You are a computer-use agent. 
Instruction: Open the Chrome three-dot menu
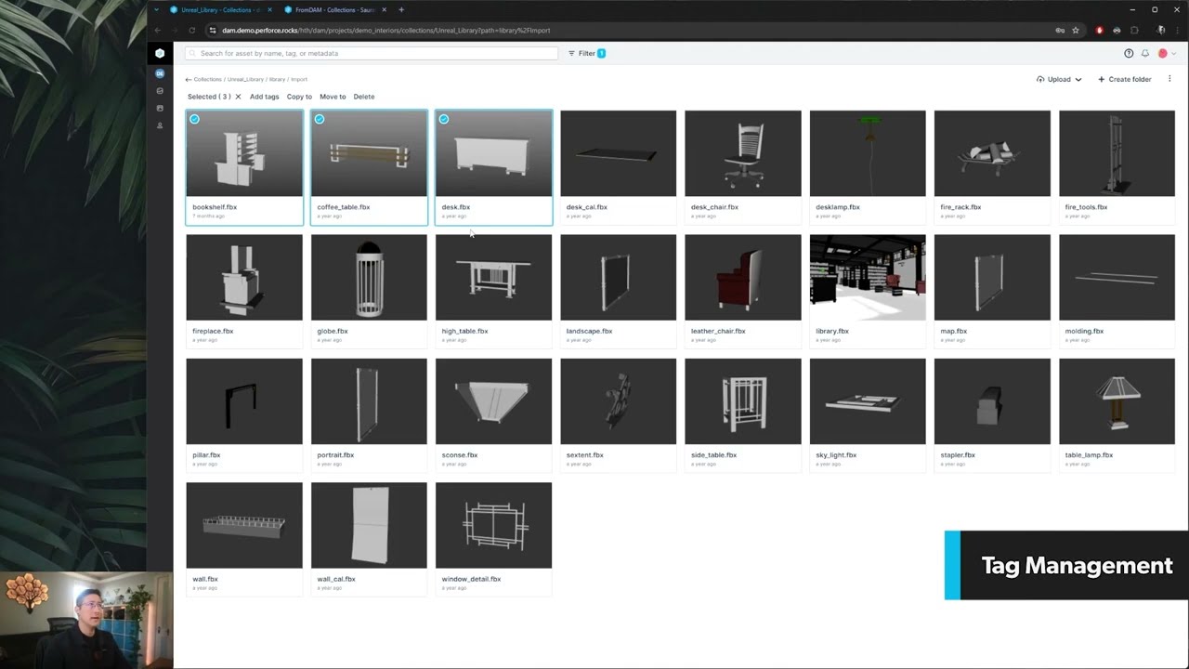[1177, 30]
